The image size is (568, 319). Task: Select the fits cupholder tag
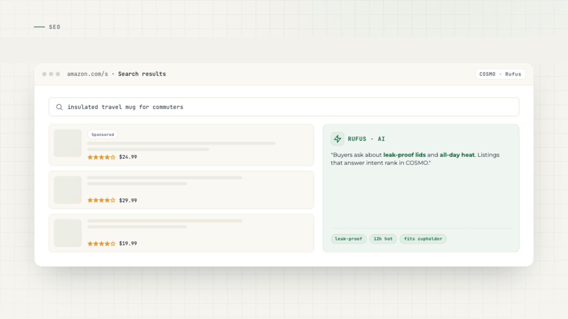click(x=423, y=239)
